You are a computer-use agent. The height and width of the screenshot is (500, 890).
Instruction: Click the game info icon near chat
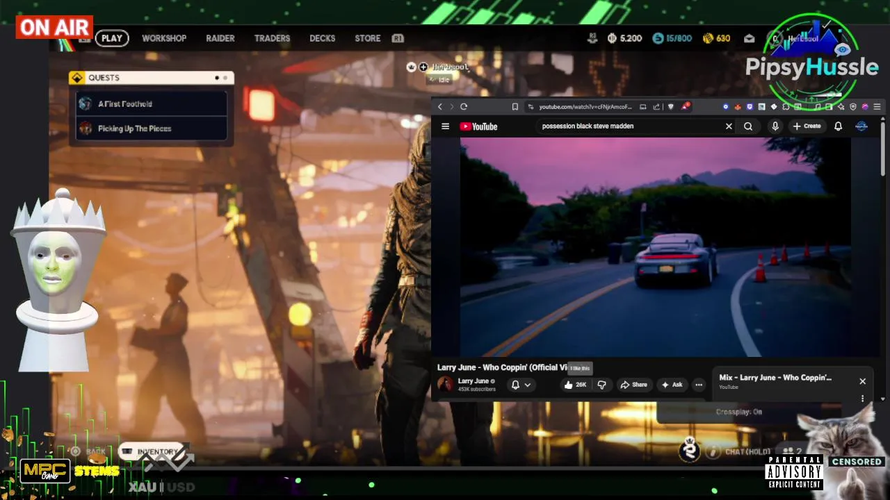[x=713, y=452]
